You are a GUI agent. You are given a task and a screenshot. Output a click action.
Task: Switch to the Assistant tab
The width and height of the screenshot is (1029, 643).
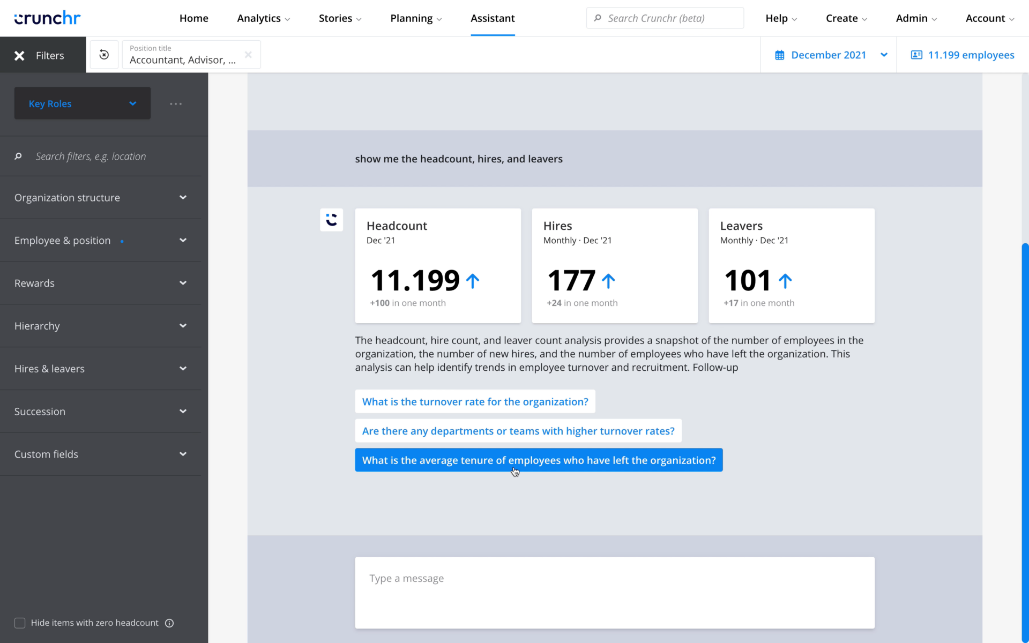[492, 18]
